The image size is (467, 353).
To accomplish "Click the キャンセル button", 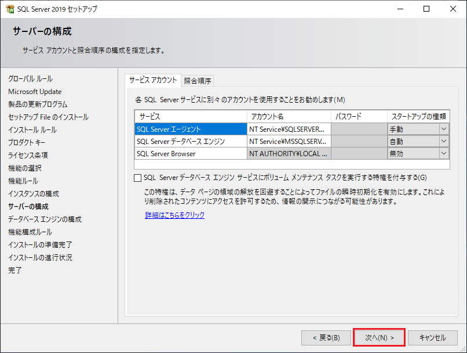I will (432, 337).
